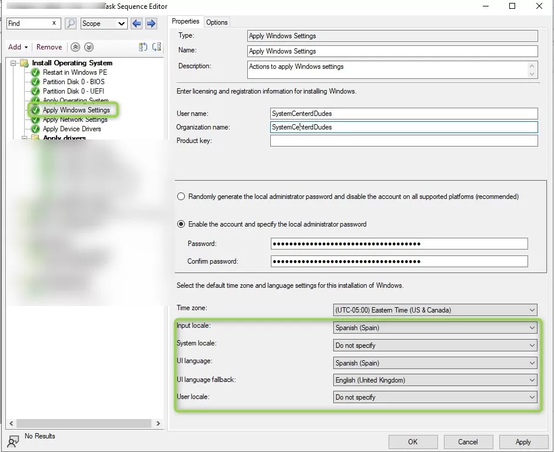Image resolution: width=554 pixels, height=452 pixels.
Task: Switch to the Properties tab
Action: pyautogui.click(x=185, y=21)
